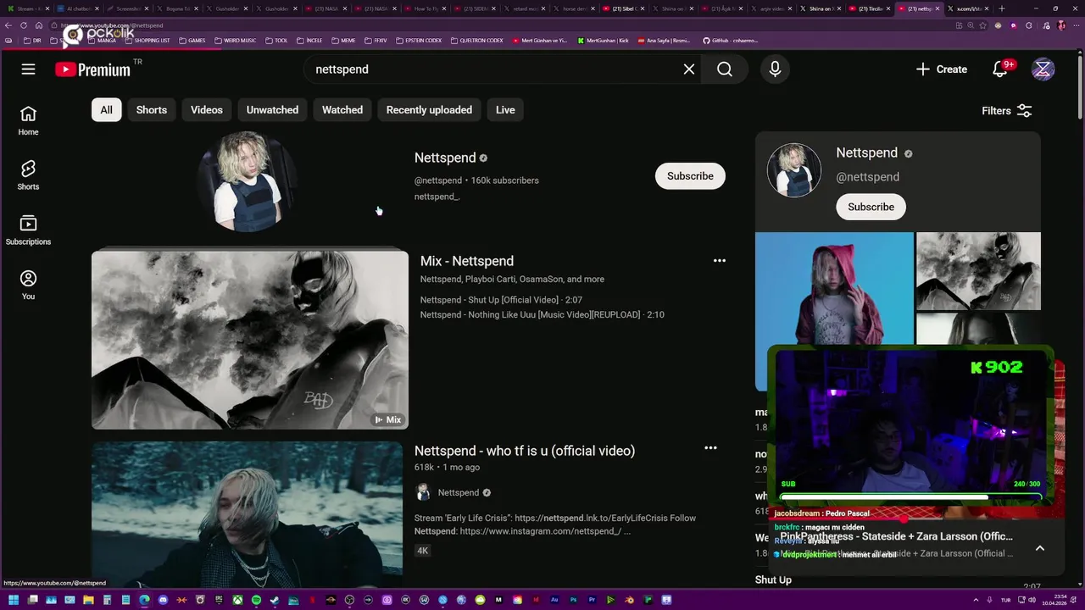
Task: Go to Home in the sidebar
Action: pos(28,121)
